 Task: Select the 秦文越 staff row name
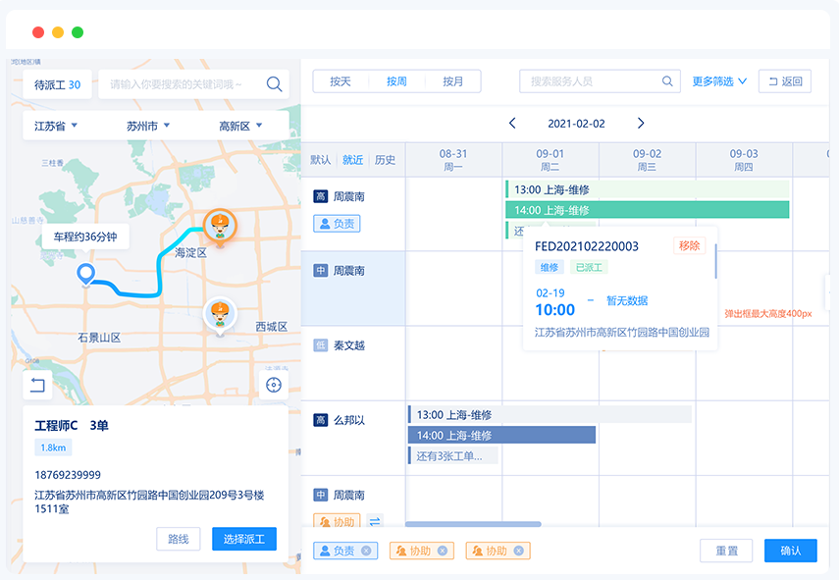tap(349, 345)
